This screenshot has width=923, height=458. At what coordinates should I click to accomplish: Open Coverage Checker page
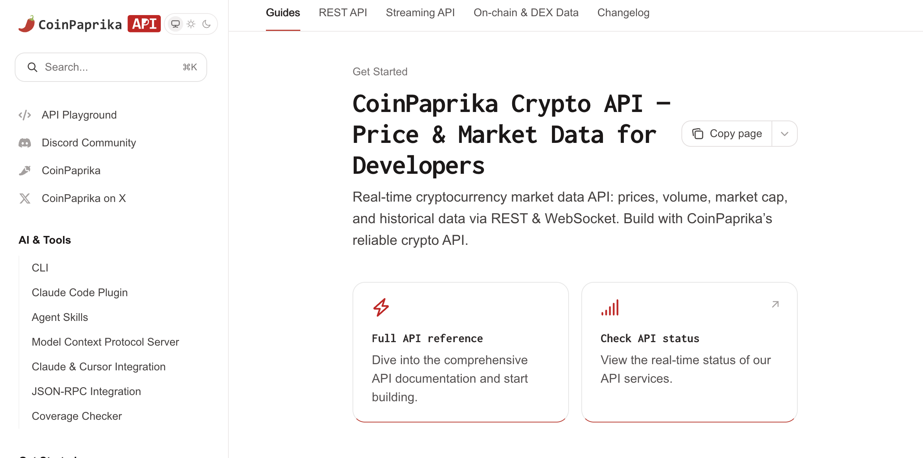[77, 416]
